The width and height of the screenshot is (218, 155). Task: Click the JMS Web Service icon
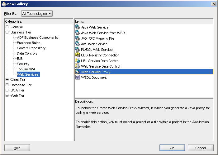[x=78, y=44]
